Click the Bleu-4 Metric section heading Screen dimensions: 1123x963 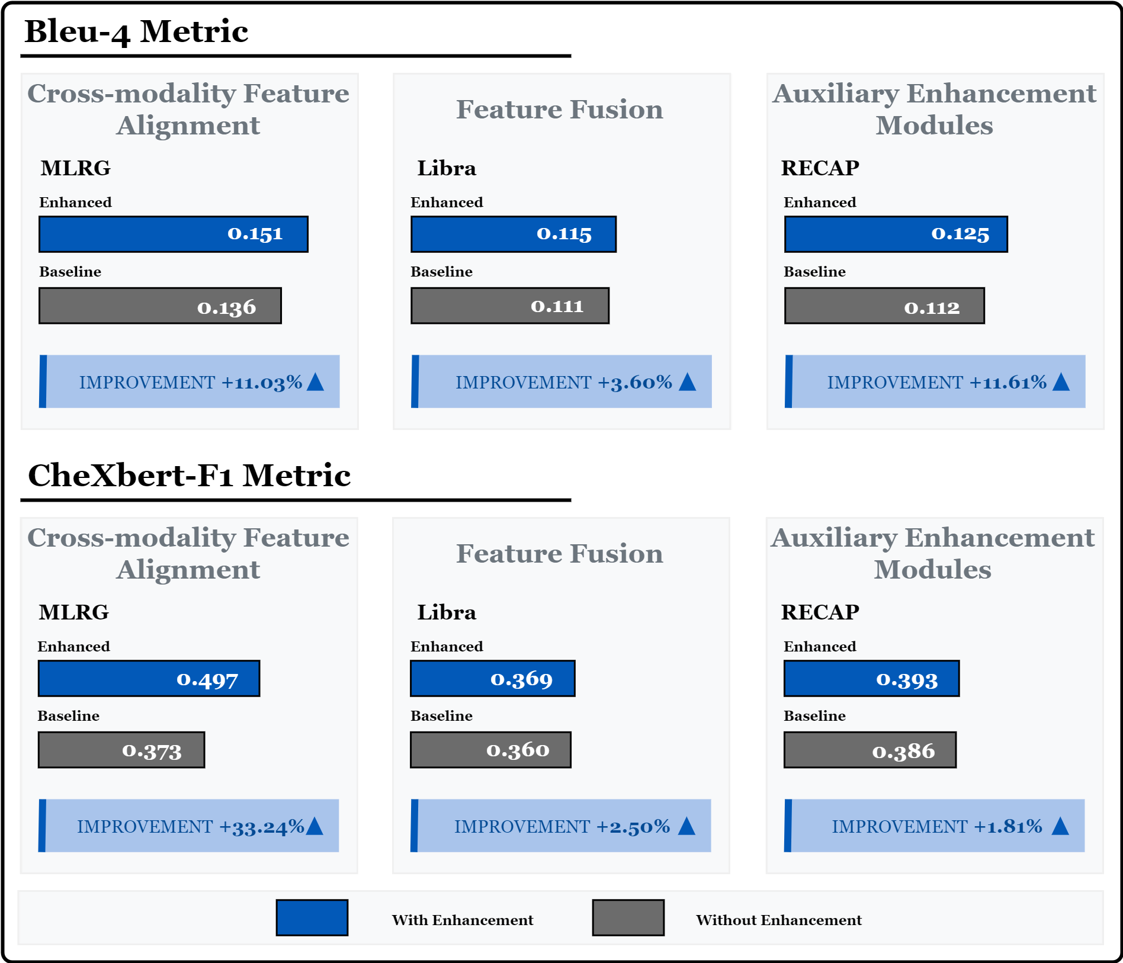[136, 31]
